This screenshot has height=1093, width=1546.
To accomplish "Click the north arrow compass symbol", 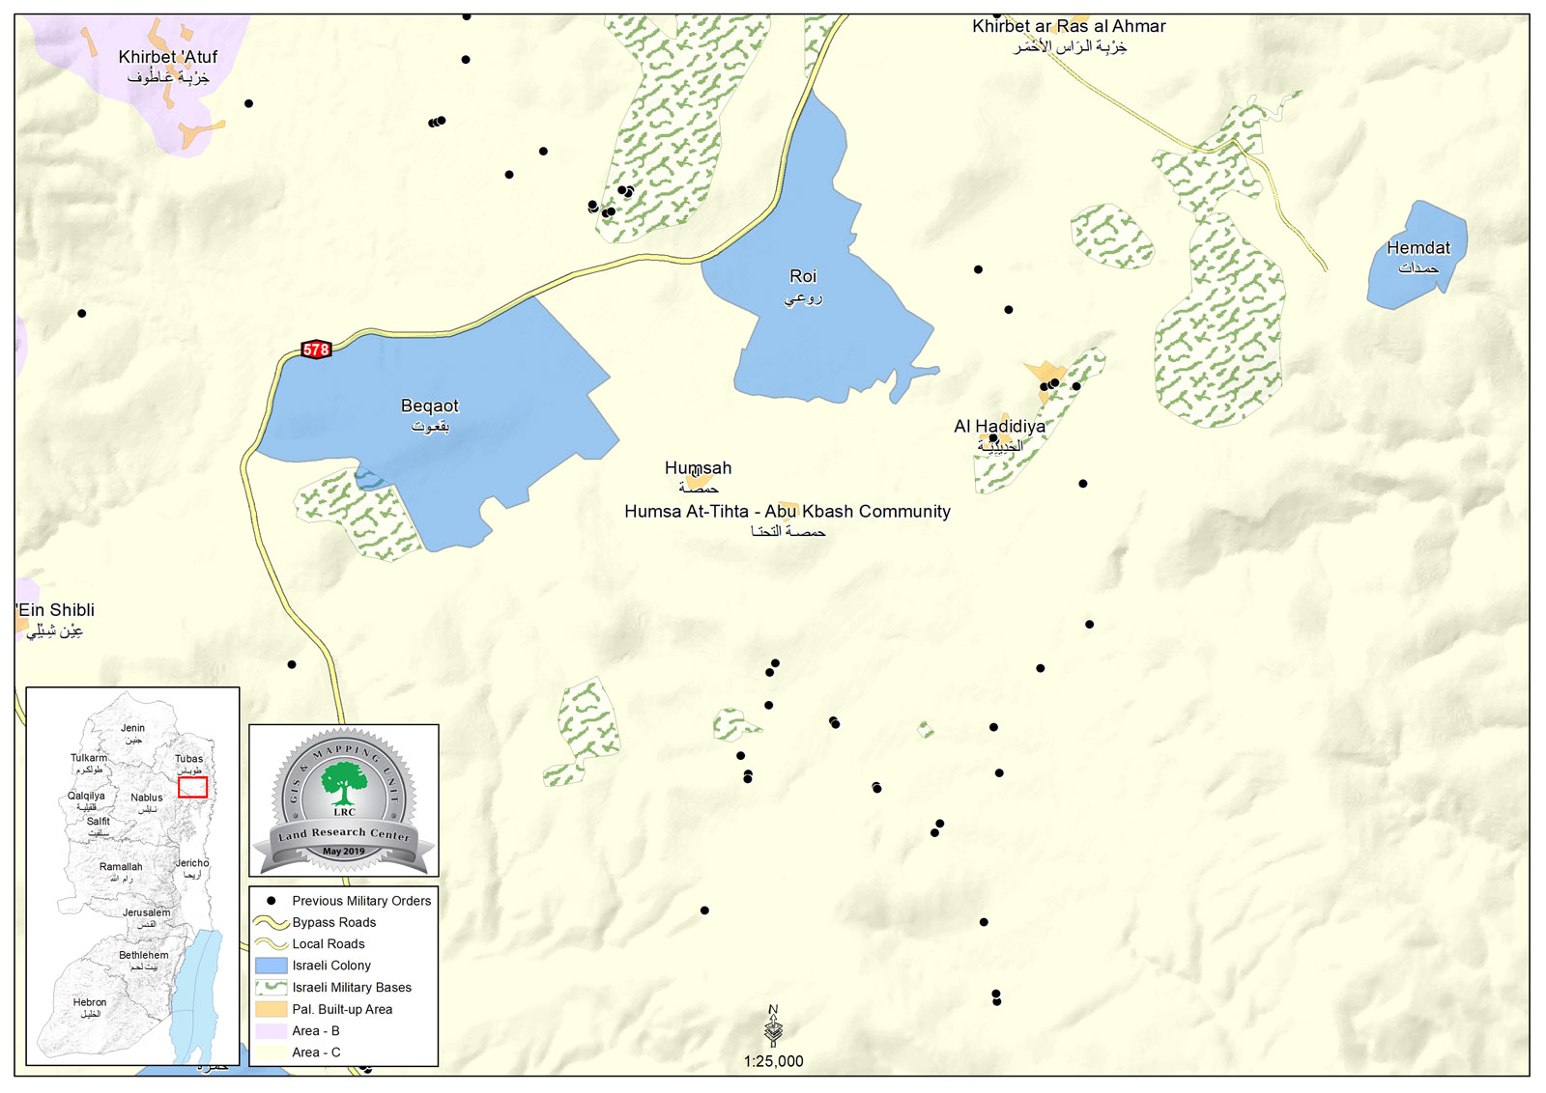I will (x=773, y=1027).
